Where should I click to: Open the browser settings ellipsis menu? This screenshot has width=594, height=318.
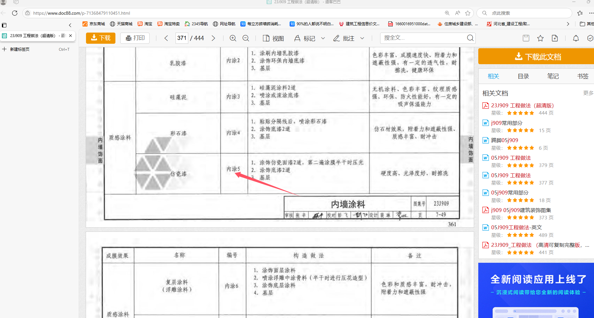[591, 13]
